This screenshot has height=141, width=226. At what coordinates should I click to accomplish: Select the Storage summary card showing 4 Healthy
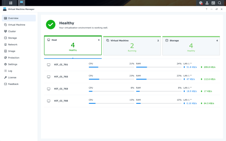(191, 46)
